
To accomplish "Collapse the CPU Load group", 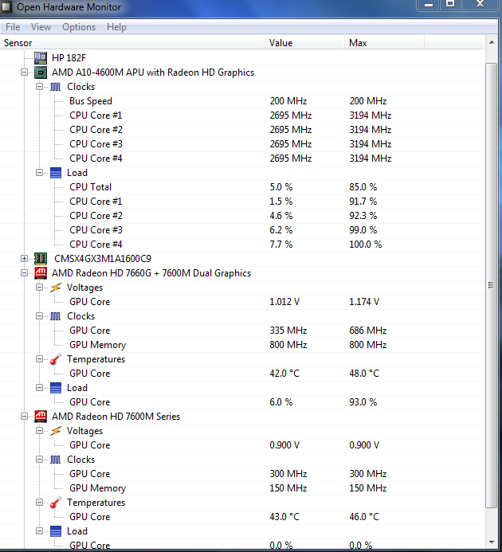I will tap(39, 173).
